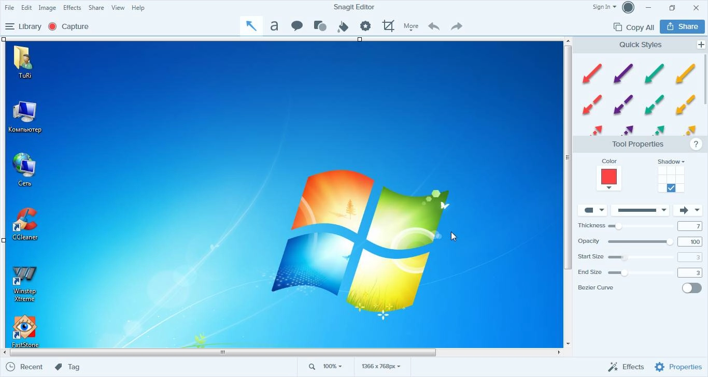Apply the solid green arrow quick style

coord(654,74)
